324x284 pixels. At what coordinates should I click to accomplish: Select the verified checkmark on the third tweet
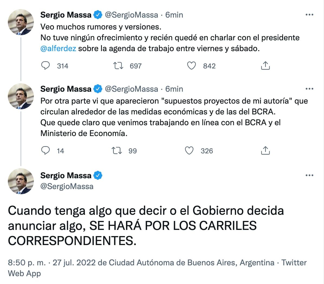[x=98, y=175]
